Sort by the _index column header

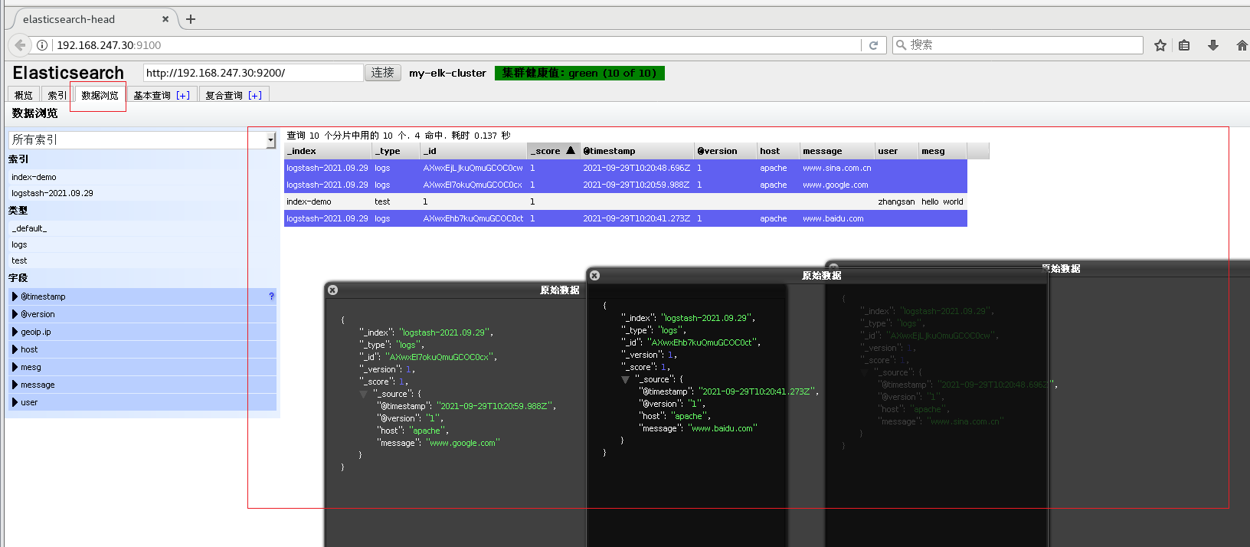pos(328,151)
